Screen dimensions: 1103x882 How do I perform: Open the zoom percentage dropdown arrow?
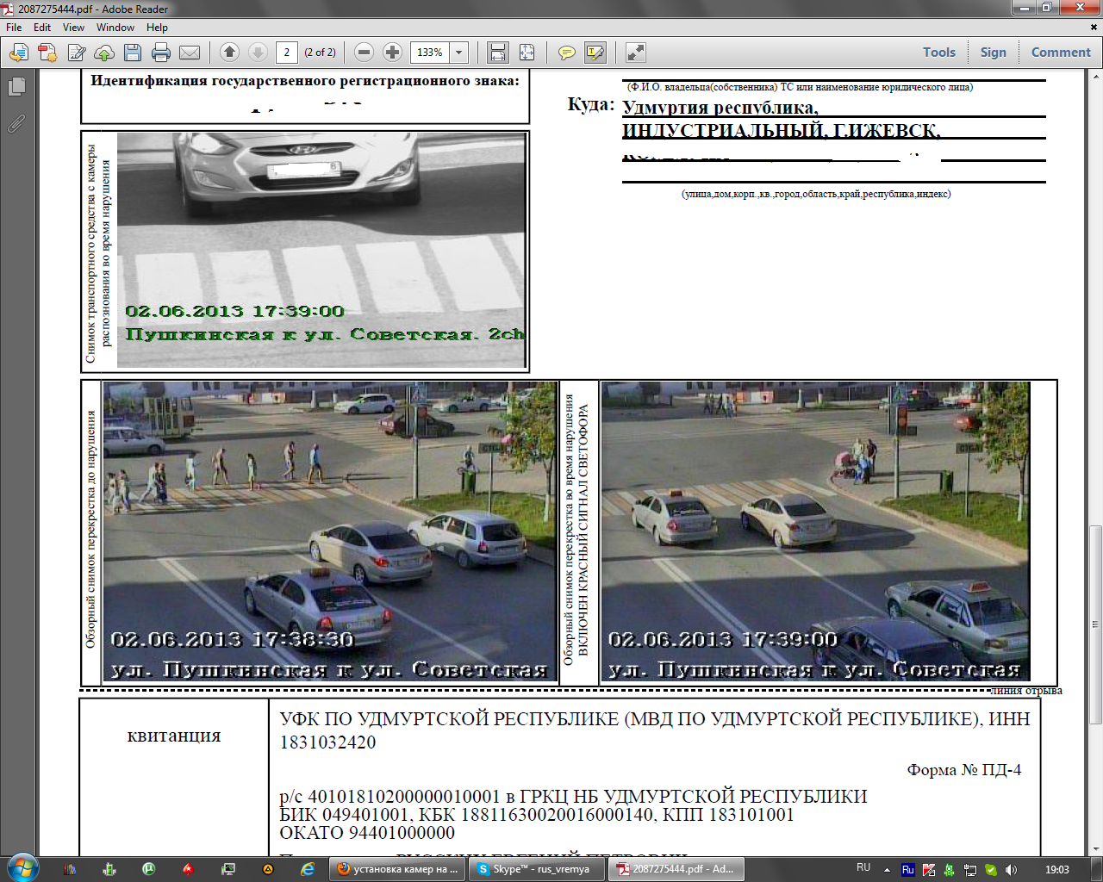[459, 53]
